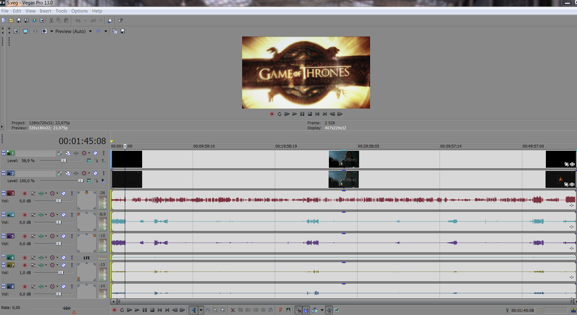Open the edit tool dropdown arrow in bottom toolbar
The image size is (577, 315).
coord(201,310)
